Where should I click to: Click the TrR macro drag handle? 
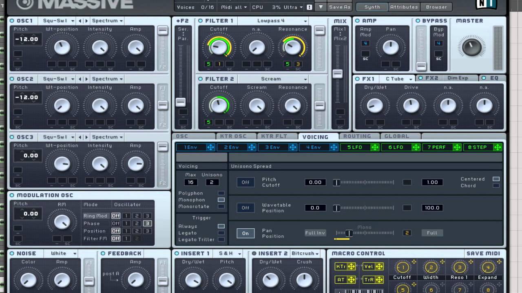coord(379,280)
